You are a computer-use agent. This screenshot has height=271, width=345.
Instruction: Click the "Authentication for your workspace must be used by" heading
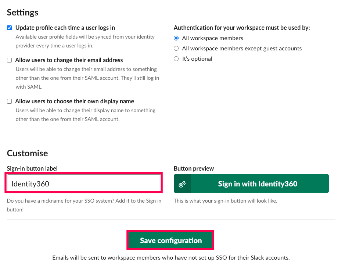point(242,28)
